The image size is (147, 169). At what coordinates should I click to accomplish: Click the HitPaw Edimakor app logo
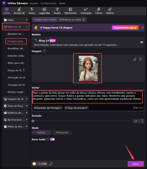[4, 3]
